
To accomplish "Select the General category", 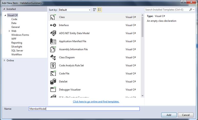I will 15,27.
